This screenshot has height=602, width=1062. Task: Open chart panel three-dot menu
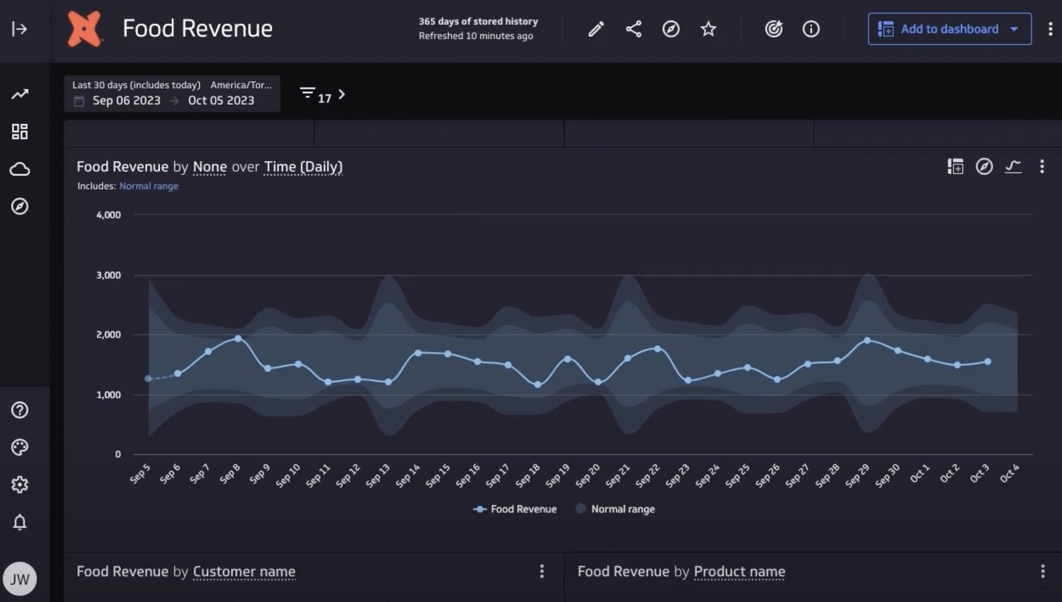[x=1042, y=166]
